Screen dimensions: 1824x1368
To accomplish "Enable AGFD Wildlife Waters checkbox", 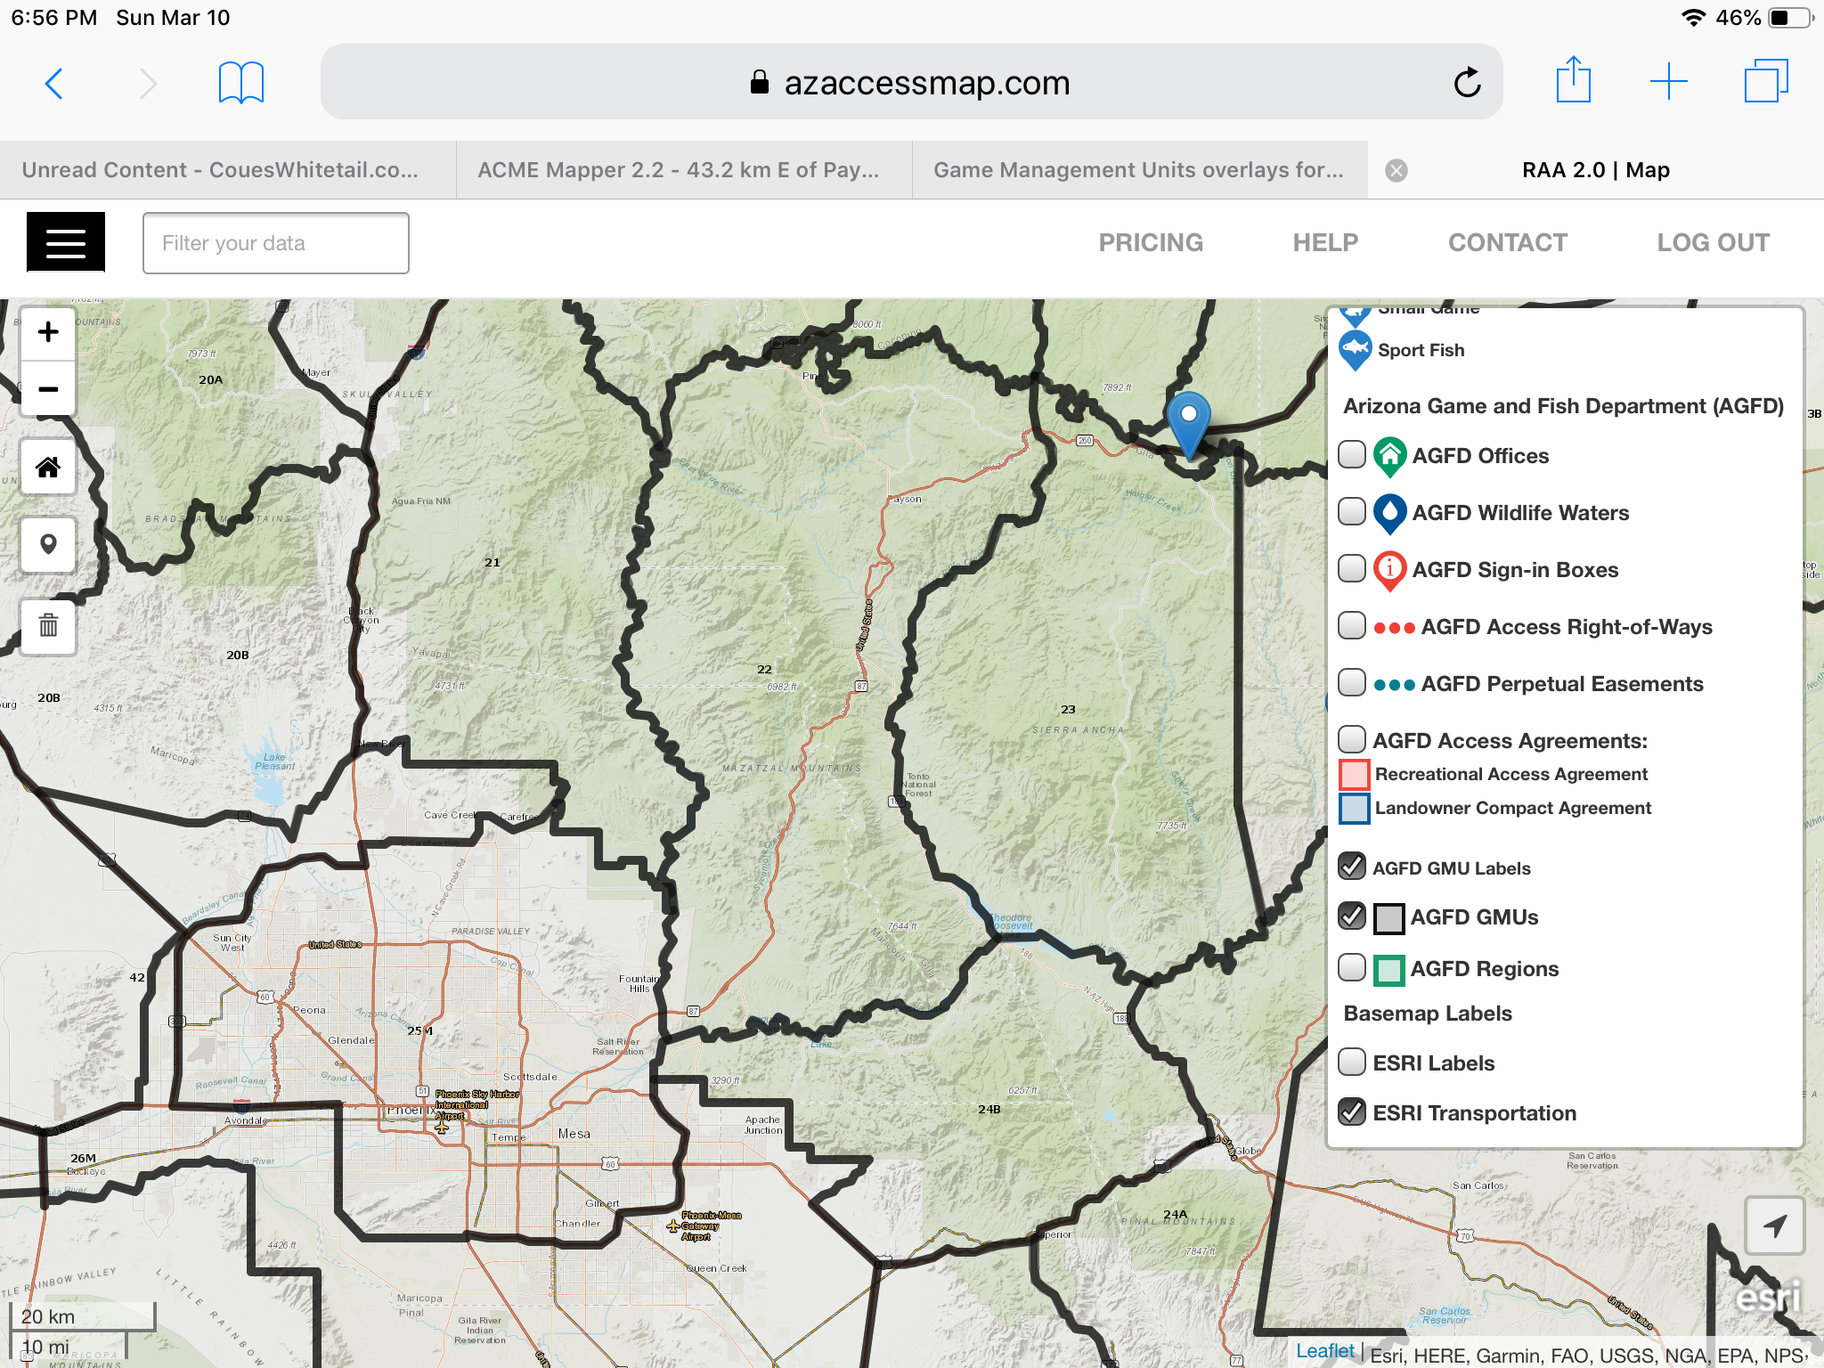I will [x=1352, y=511].
